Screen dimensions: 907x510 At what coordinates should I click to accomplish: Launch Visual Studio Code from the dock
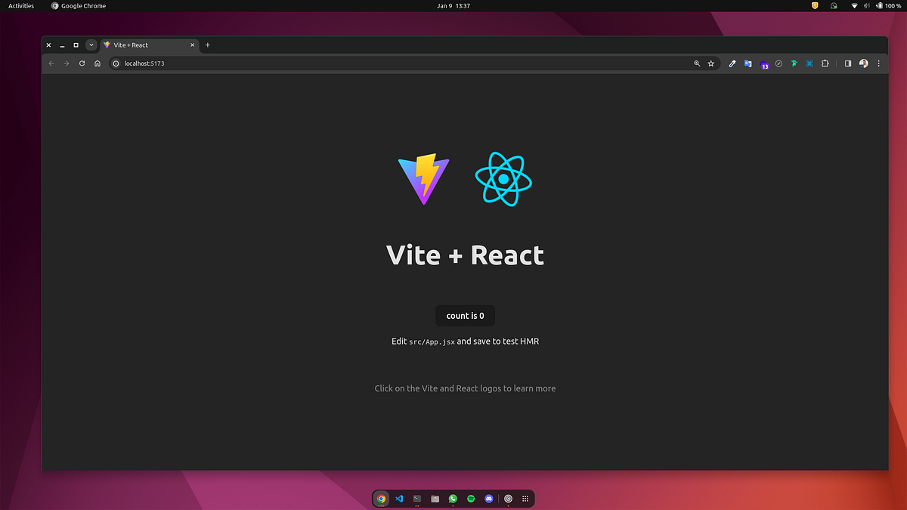click(x=400, y=499)
